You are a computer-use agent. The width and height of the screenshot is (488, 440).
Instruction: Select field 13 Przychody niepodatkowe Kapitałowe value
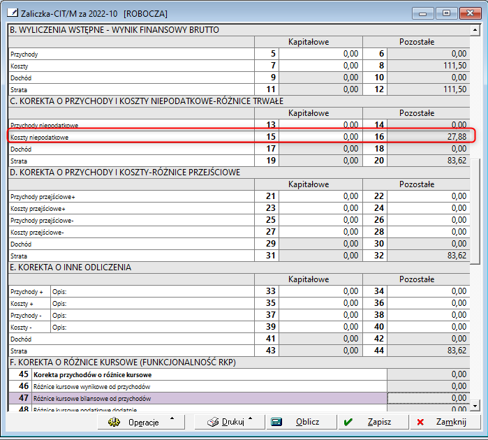point(320,125)
